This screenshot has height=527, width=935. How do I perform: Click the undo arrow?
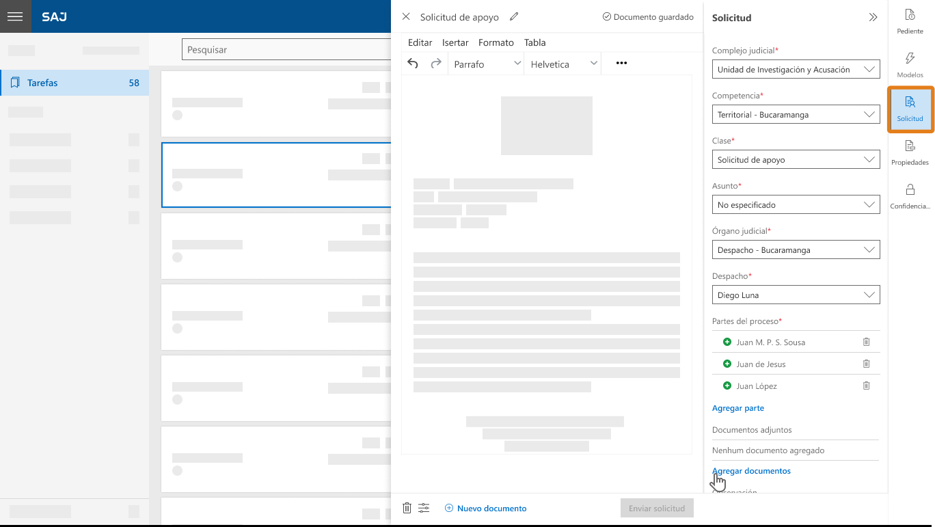coord(413,64)
